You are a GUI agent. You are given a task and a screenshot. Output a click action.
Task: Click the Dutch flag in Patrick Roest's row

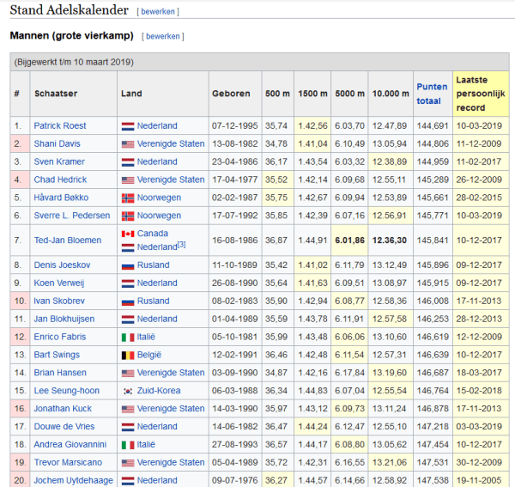[127, 126]
